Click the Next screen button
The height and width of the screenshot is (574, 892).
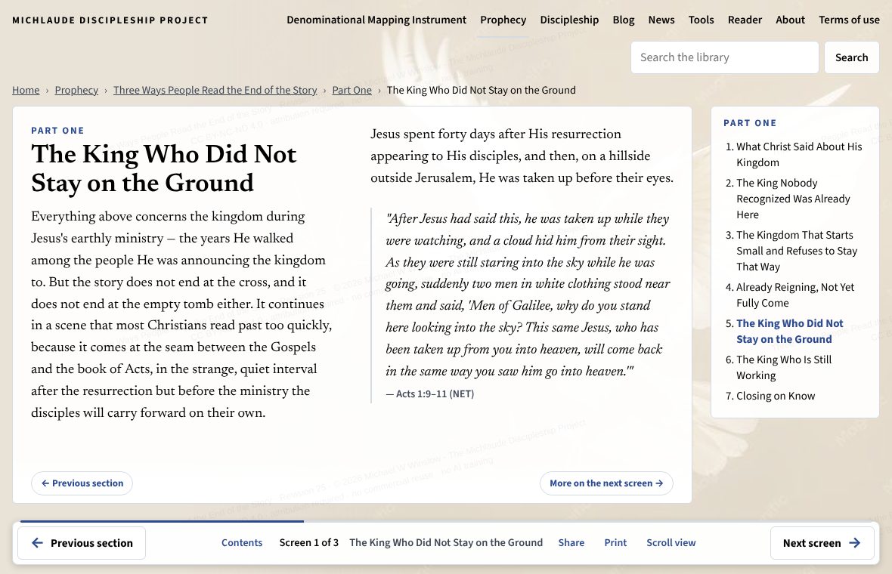tap(822, 543)
